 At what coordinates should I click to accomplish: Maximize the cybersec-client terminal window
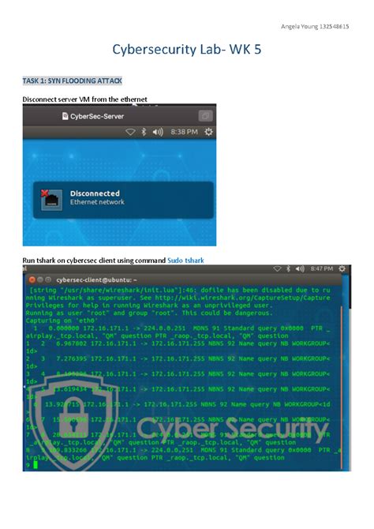pyautogui.click(x=48, y=280)
